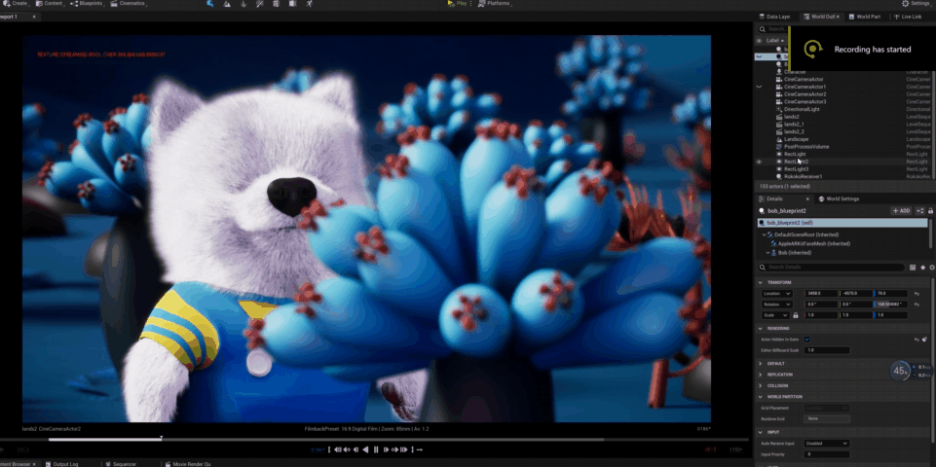936x467 pixels.
Task: Switch to the World Partition tab
Action: 864,17
